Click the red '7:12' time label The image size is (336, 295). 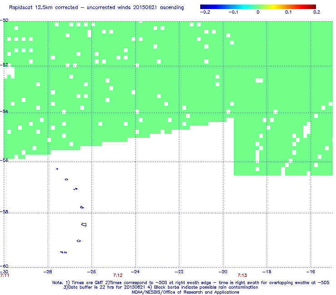click(118, 275)
